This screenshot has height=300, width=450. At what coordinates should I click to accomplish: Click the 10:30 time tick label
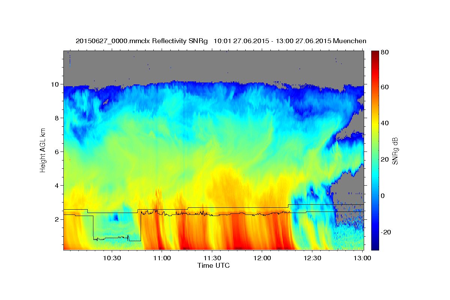(x=112, y=258)
